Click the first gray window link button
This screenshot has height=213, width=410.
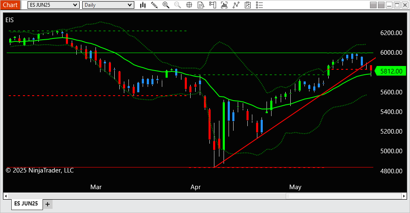(373, 5)
